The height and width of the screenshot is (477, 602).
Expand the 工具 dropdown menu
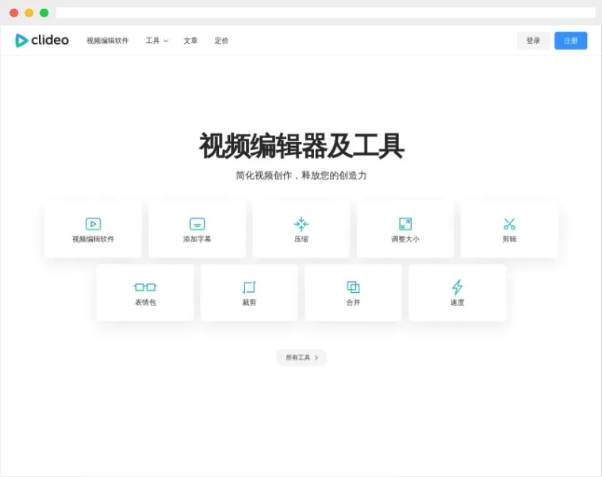(156, 40)
